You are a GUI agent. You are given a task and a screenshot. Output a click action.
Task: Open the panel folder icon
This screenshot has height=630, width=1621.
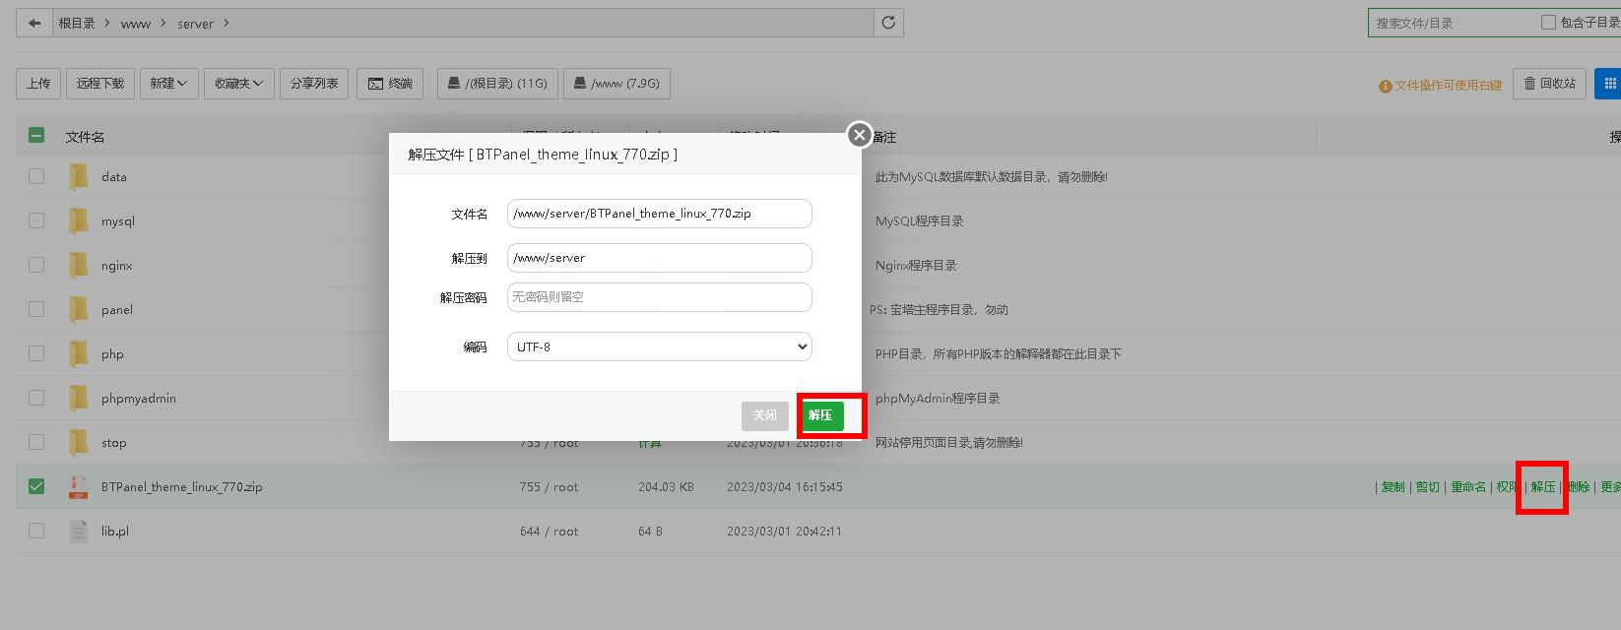click(x=78, y=309)
